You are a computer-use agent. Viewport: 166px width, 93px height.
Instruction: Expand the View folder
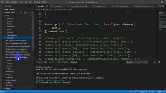[9, 69]
